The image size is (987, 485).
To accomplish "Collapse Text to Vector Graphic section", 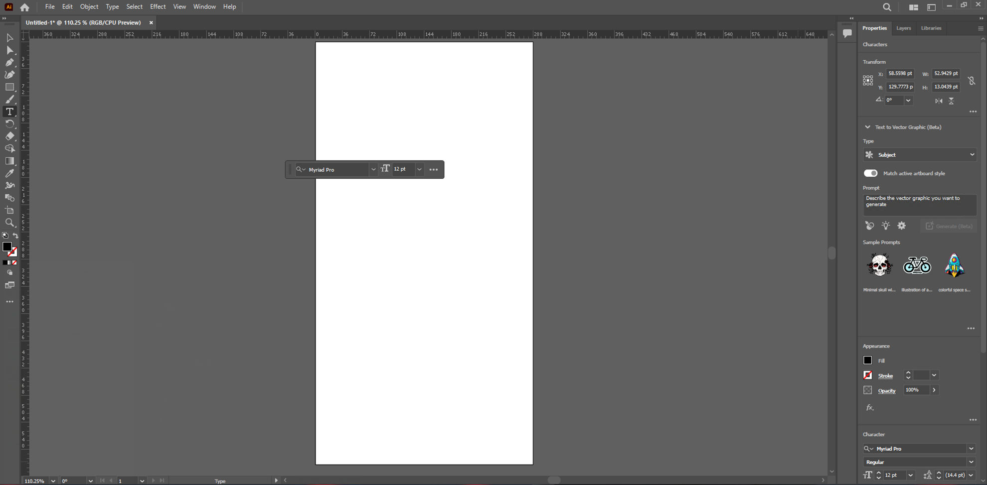I will click(867, 127).
